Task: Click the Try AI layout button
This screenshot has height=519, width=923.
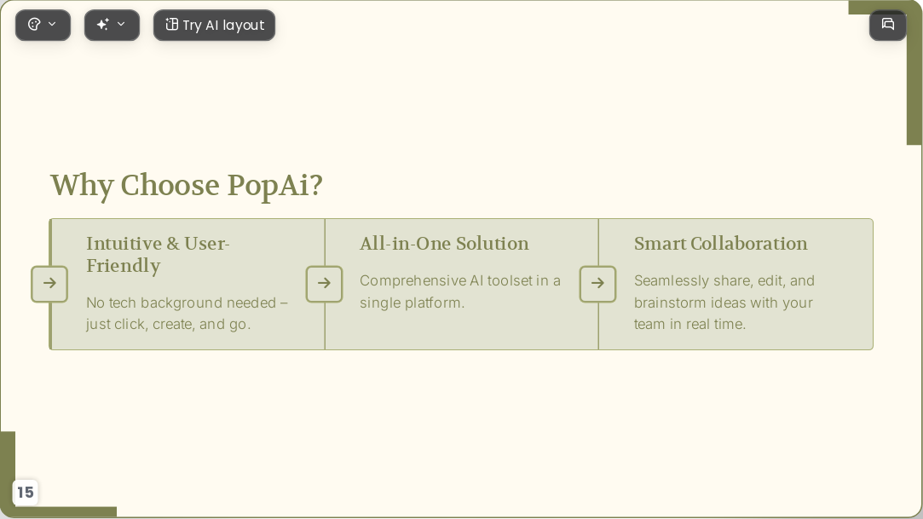Action: 214,26
